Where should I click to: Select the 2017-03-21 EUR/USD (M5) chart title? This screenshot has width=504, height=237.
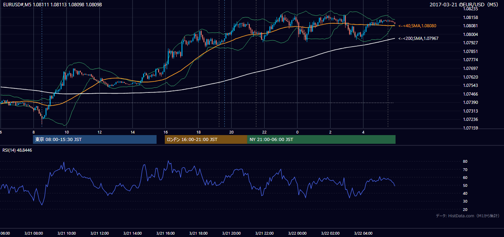click(x=465, y=5)
